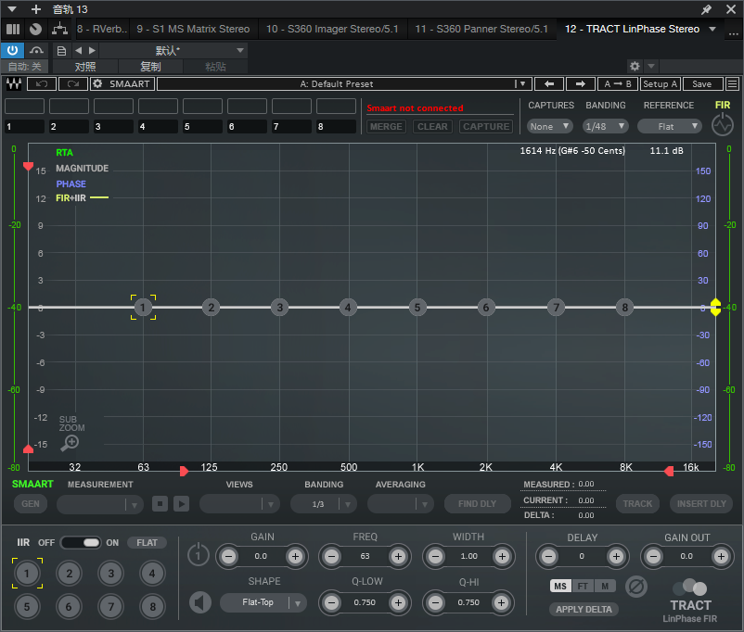Increase Q-HI with plus button
This screenshot has width=744, height=632.
coord(502,602)
